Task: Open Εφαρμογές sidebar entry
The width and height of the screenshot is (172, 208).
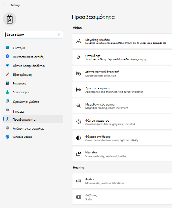Action: point(33,83)
